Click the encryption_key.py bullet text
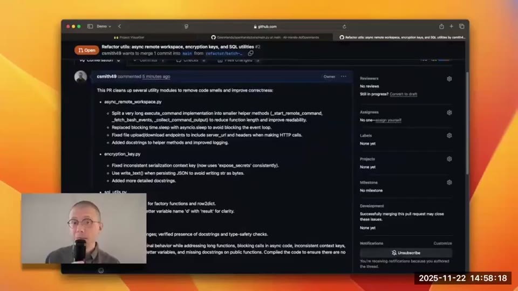 point(122,154)
